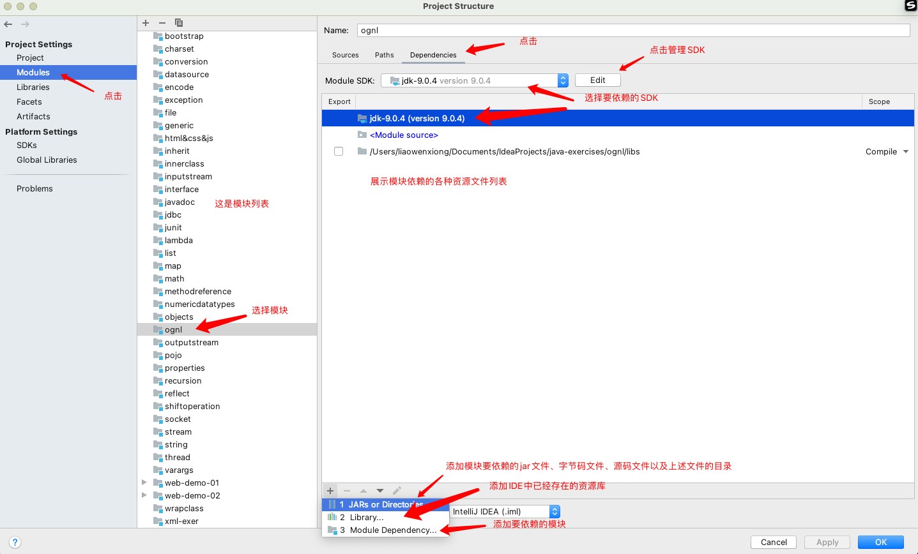The height and width of the screenshot is (554, 918).
Task: Select the lambda module
Action: [179, 241]
